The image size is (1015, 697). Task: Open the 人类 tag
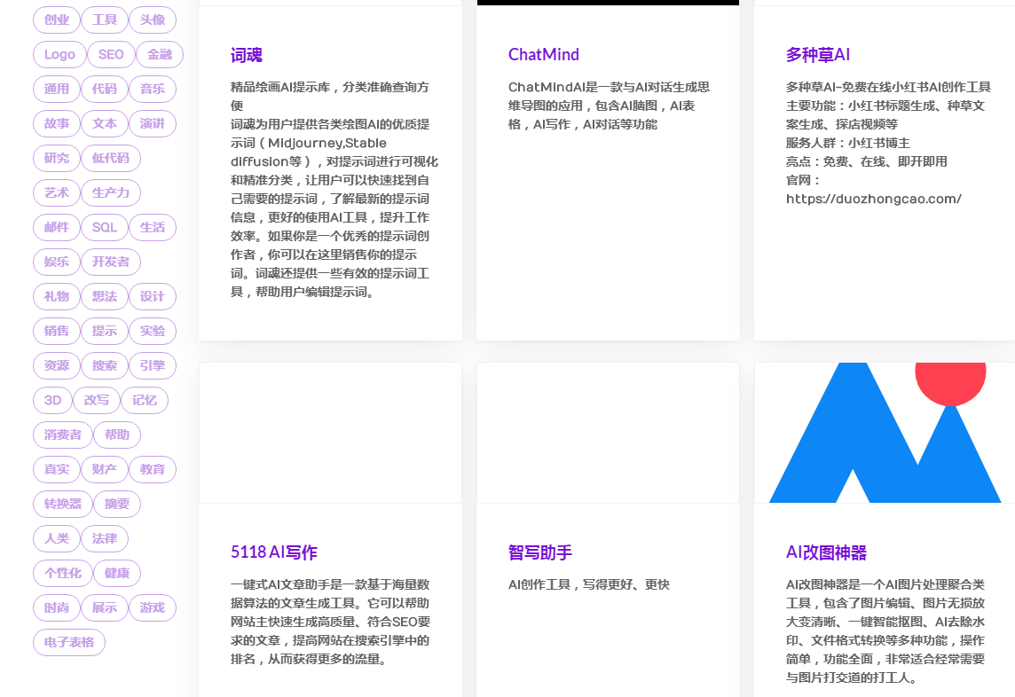click(56, 538)
